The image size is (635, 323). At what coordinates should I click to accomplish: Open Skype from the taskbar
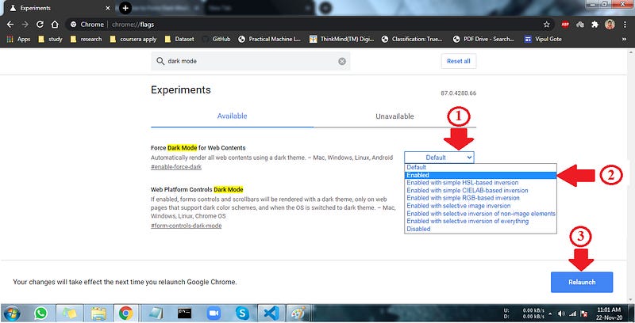click(242, 313)
